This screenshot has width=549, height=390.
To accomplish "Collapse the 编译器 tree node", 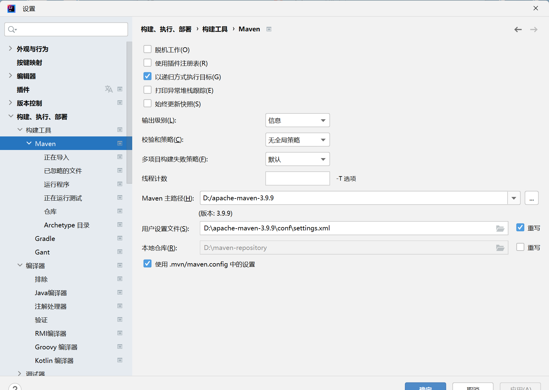I will 20,265.
